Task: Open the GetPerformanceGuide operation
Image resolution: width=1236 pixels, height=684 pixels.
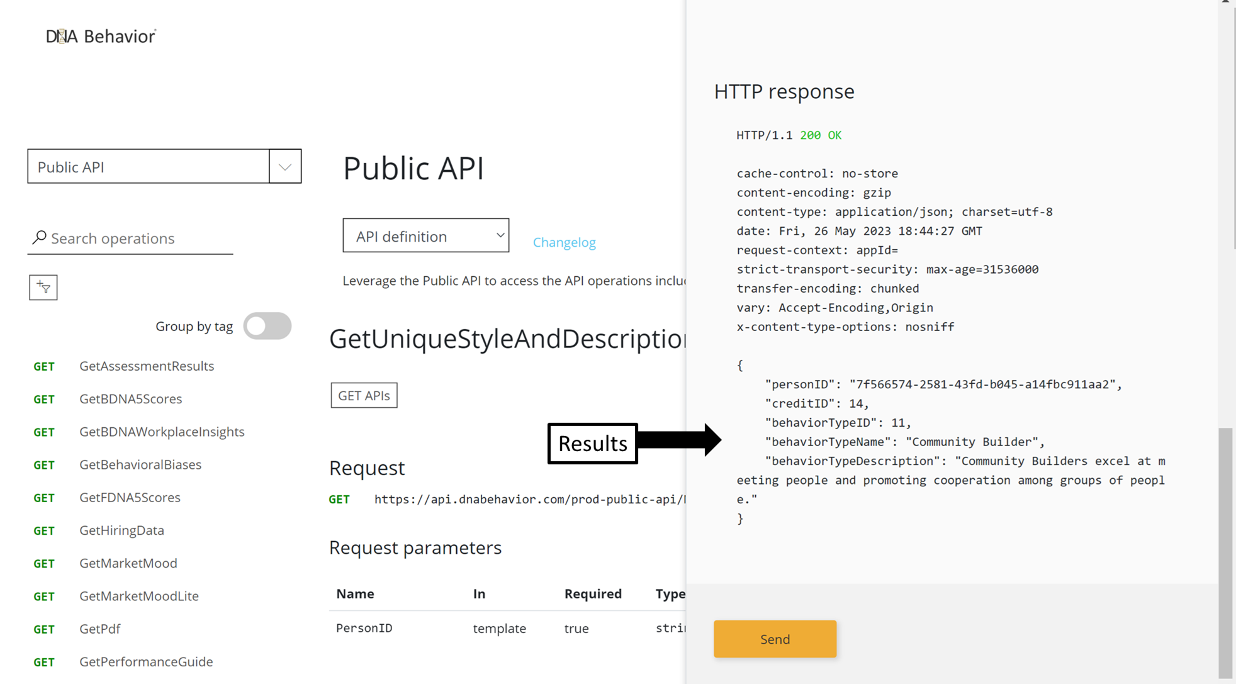Action: coord(146,661)
